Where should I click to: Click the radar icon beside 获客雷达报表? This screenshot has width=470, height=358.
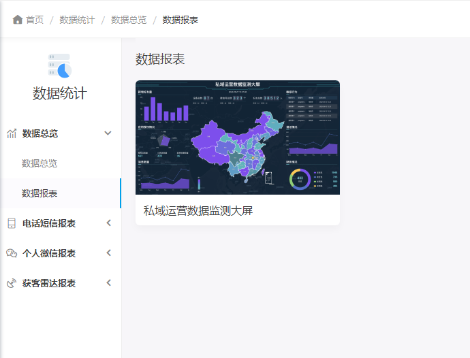(x=12, y=283)
